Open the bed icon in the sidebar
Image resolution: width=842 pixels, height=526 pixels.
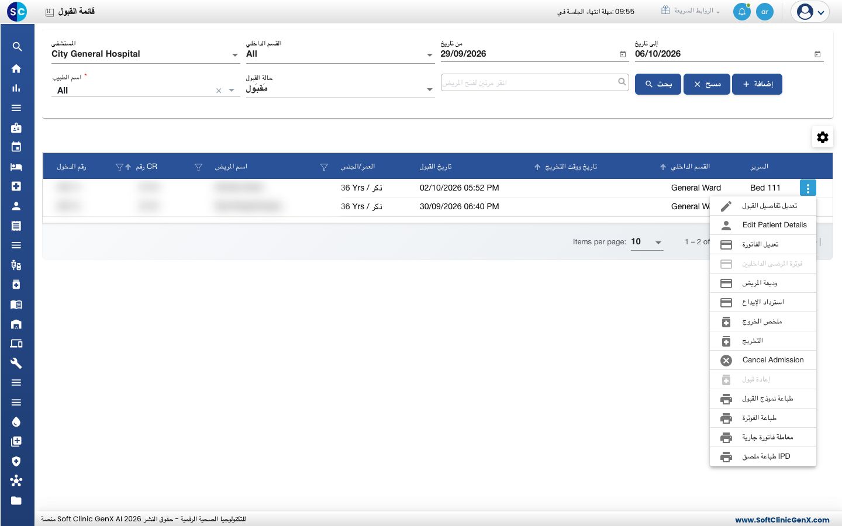16,167
